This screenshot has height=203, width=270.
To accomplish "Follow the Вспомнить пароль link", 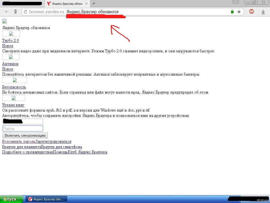I will (19, 142).
